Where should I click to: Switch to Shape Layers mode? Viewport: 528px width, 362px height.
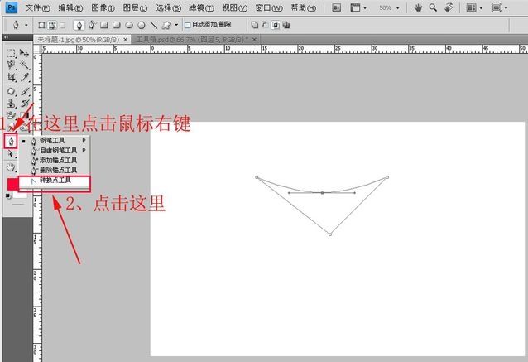click(x=41, y=25)
